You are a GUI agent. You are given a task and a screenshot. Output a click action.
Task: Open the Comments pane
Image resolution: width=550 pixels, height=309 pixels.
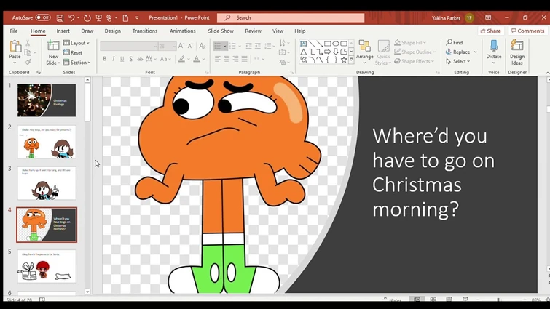click(x=527, y=31)
